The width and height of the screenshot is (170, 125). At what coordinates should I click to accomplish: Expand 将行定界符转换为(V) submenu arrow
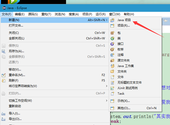point(107,86)
